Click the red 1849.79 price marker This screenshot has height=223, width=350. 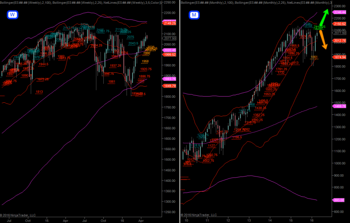pos(170,86)
